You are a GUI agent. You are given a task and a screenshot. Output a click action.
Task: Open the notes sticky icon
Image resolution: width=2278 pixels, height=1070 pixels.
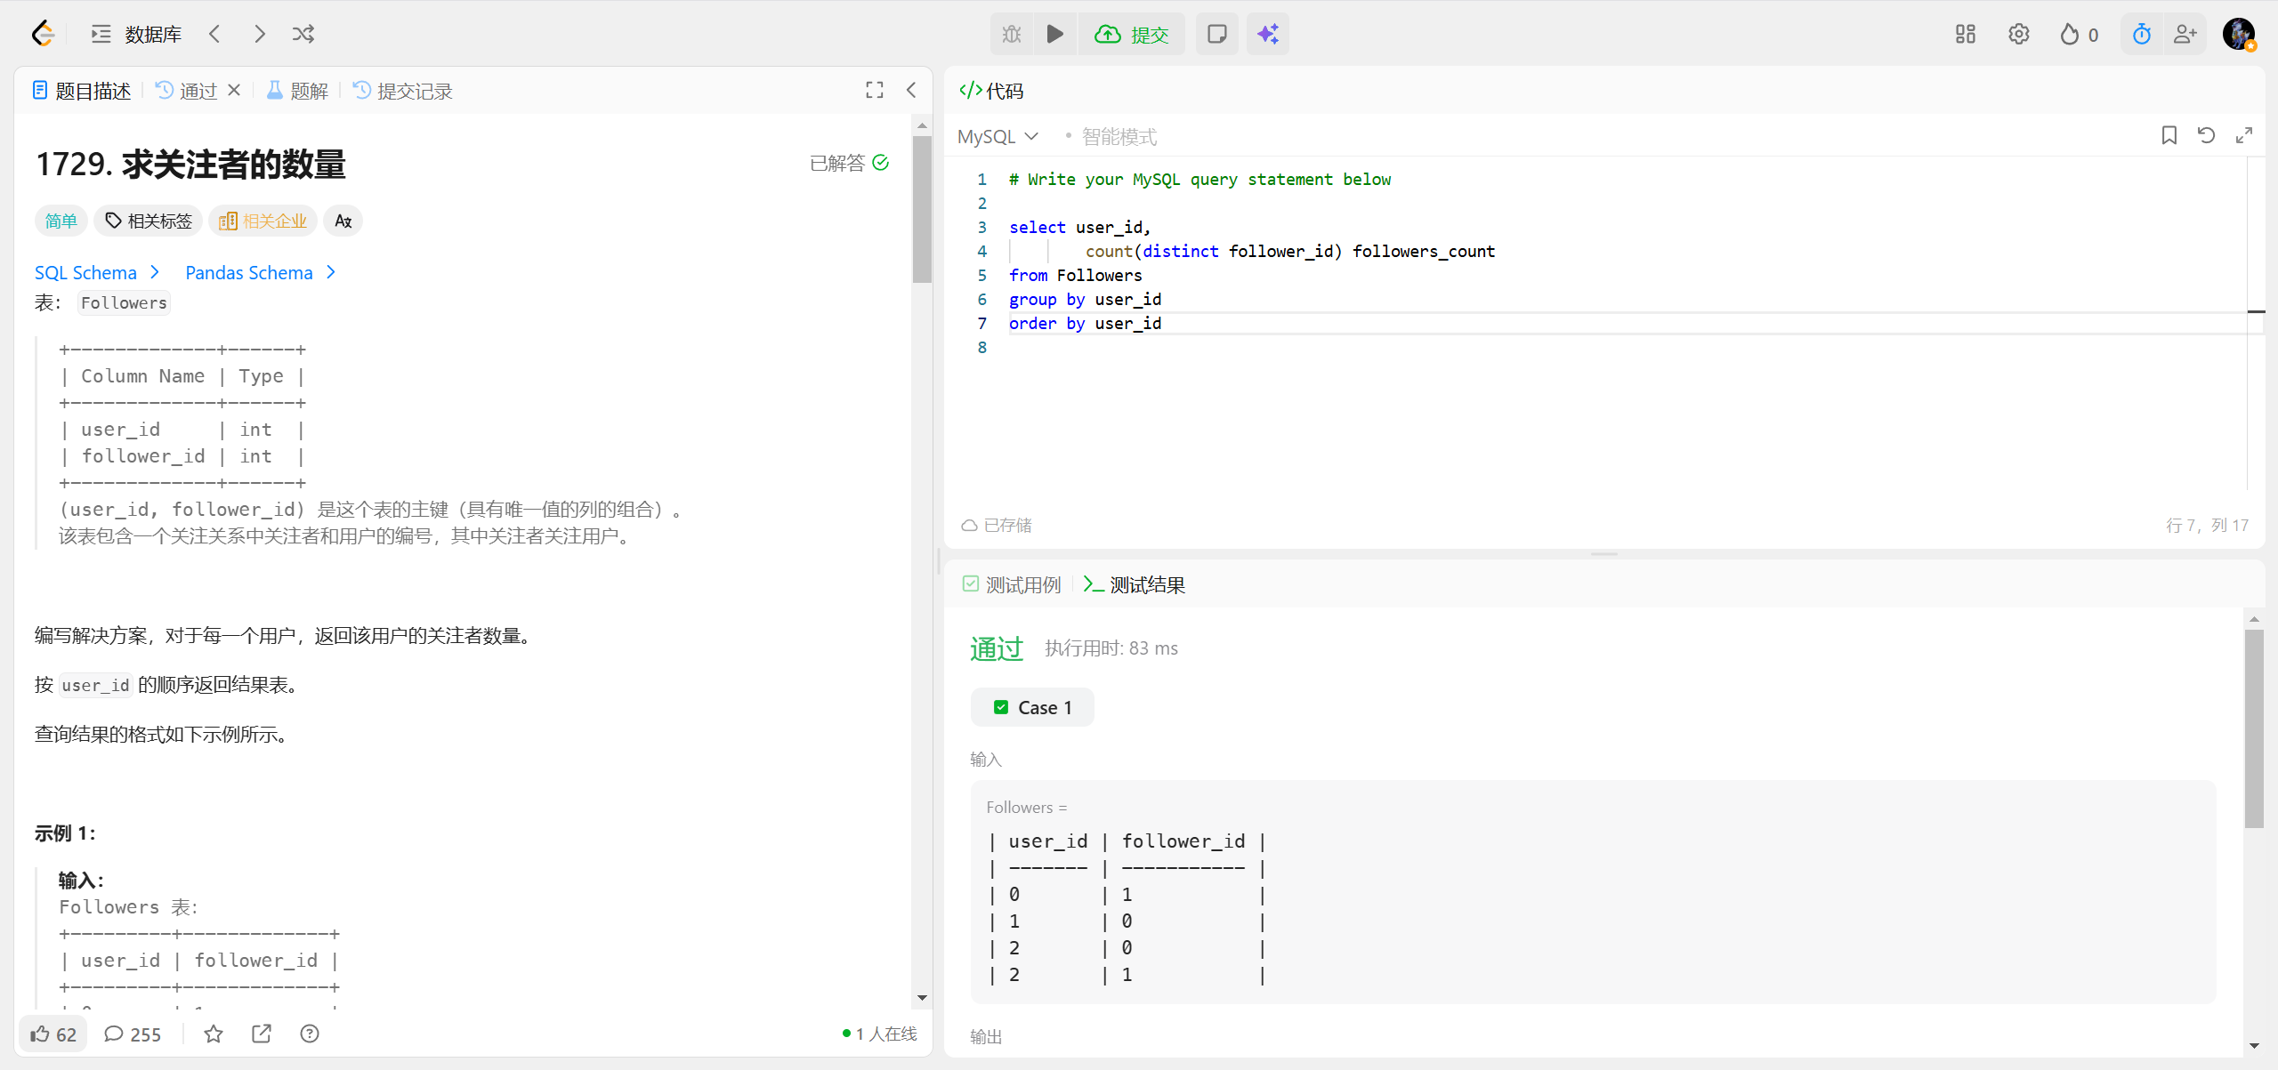tap(1216, 34)
